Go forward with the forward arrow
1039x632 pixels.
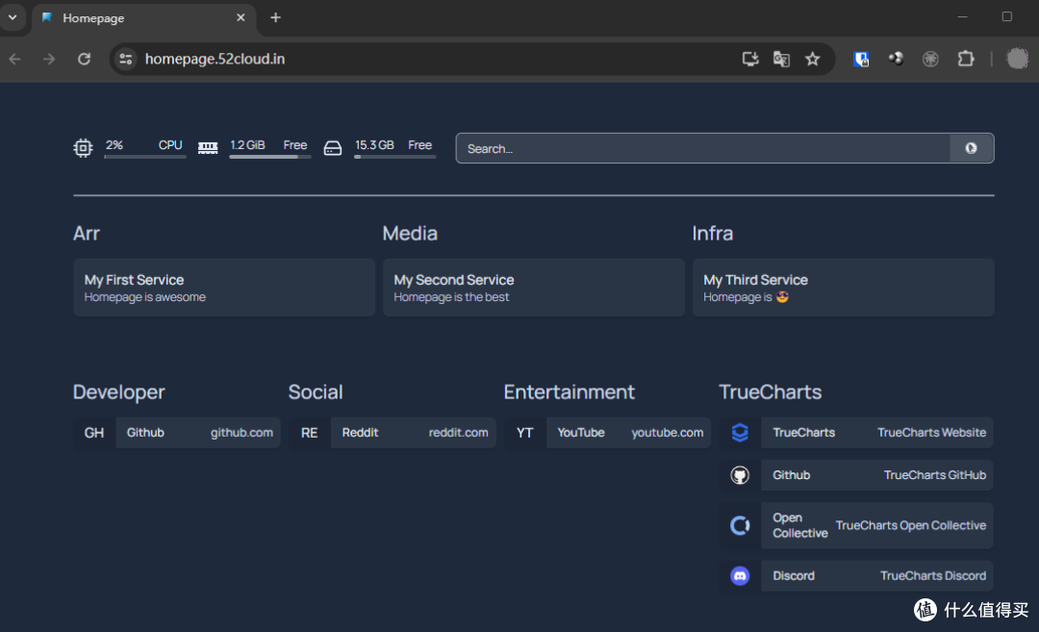coord(49,59)
